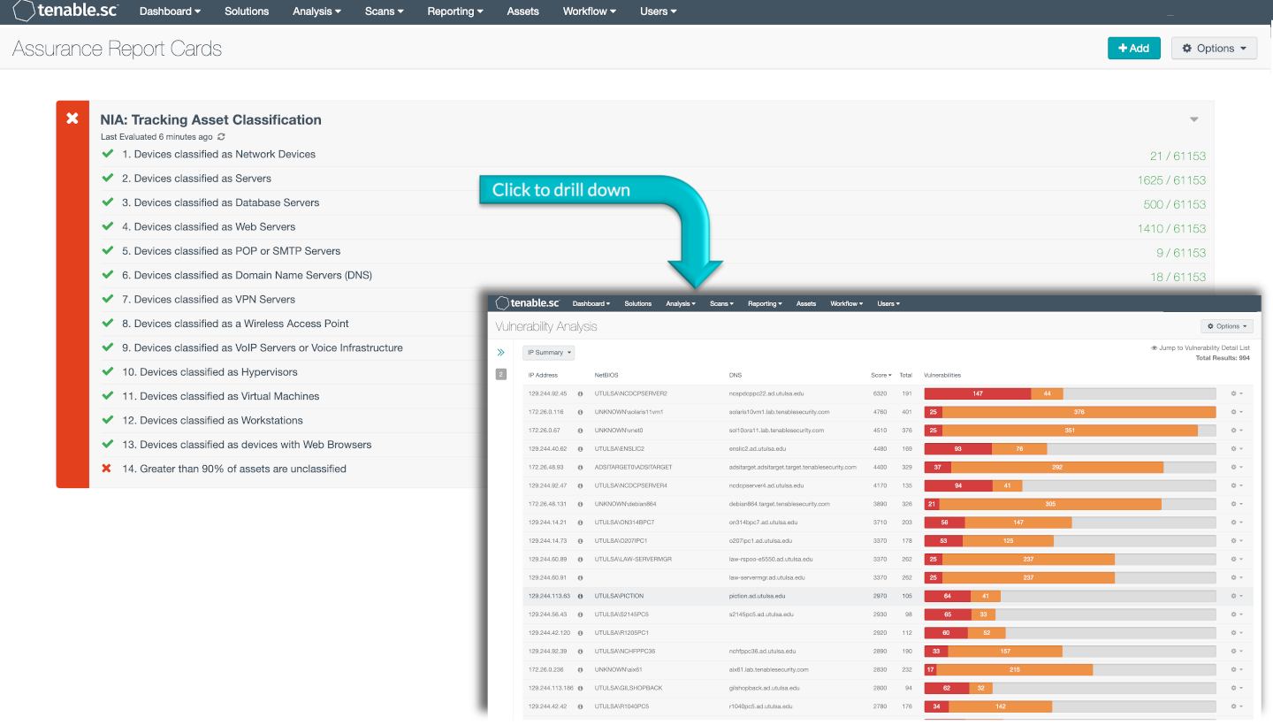Open gear menu for solaris11vm1 row
The height and width of the screenshot is (725, 1273).
pyautogui.click(x=1237, y=412)
